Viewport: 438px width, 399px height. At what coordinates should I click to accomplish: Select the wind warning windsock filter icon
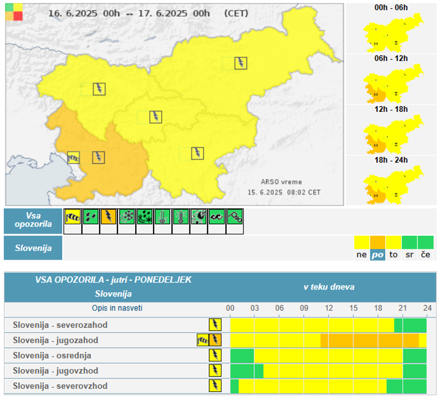72,217
